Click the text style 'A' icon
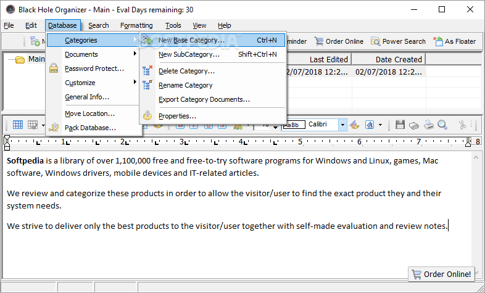This screenshot has width=485, height=293. 370,125
